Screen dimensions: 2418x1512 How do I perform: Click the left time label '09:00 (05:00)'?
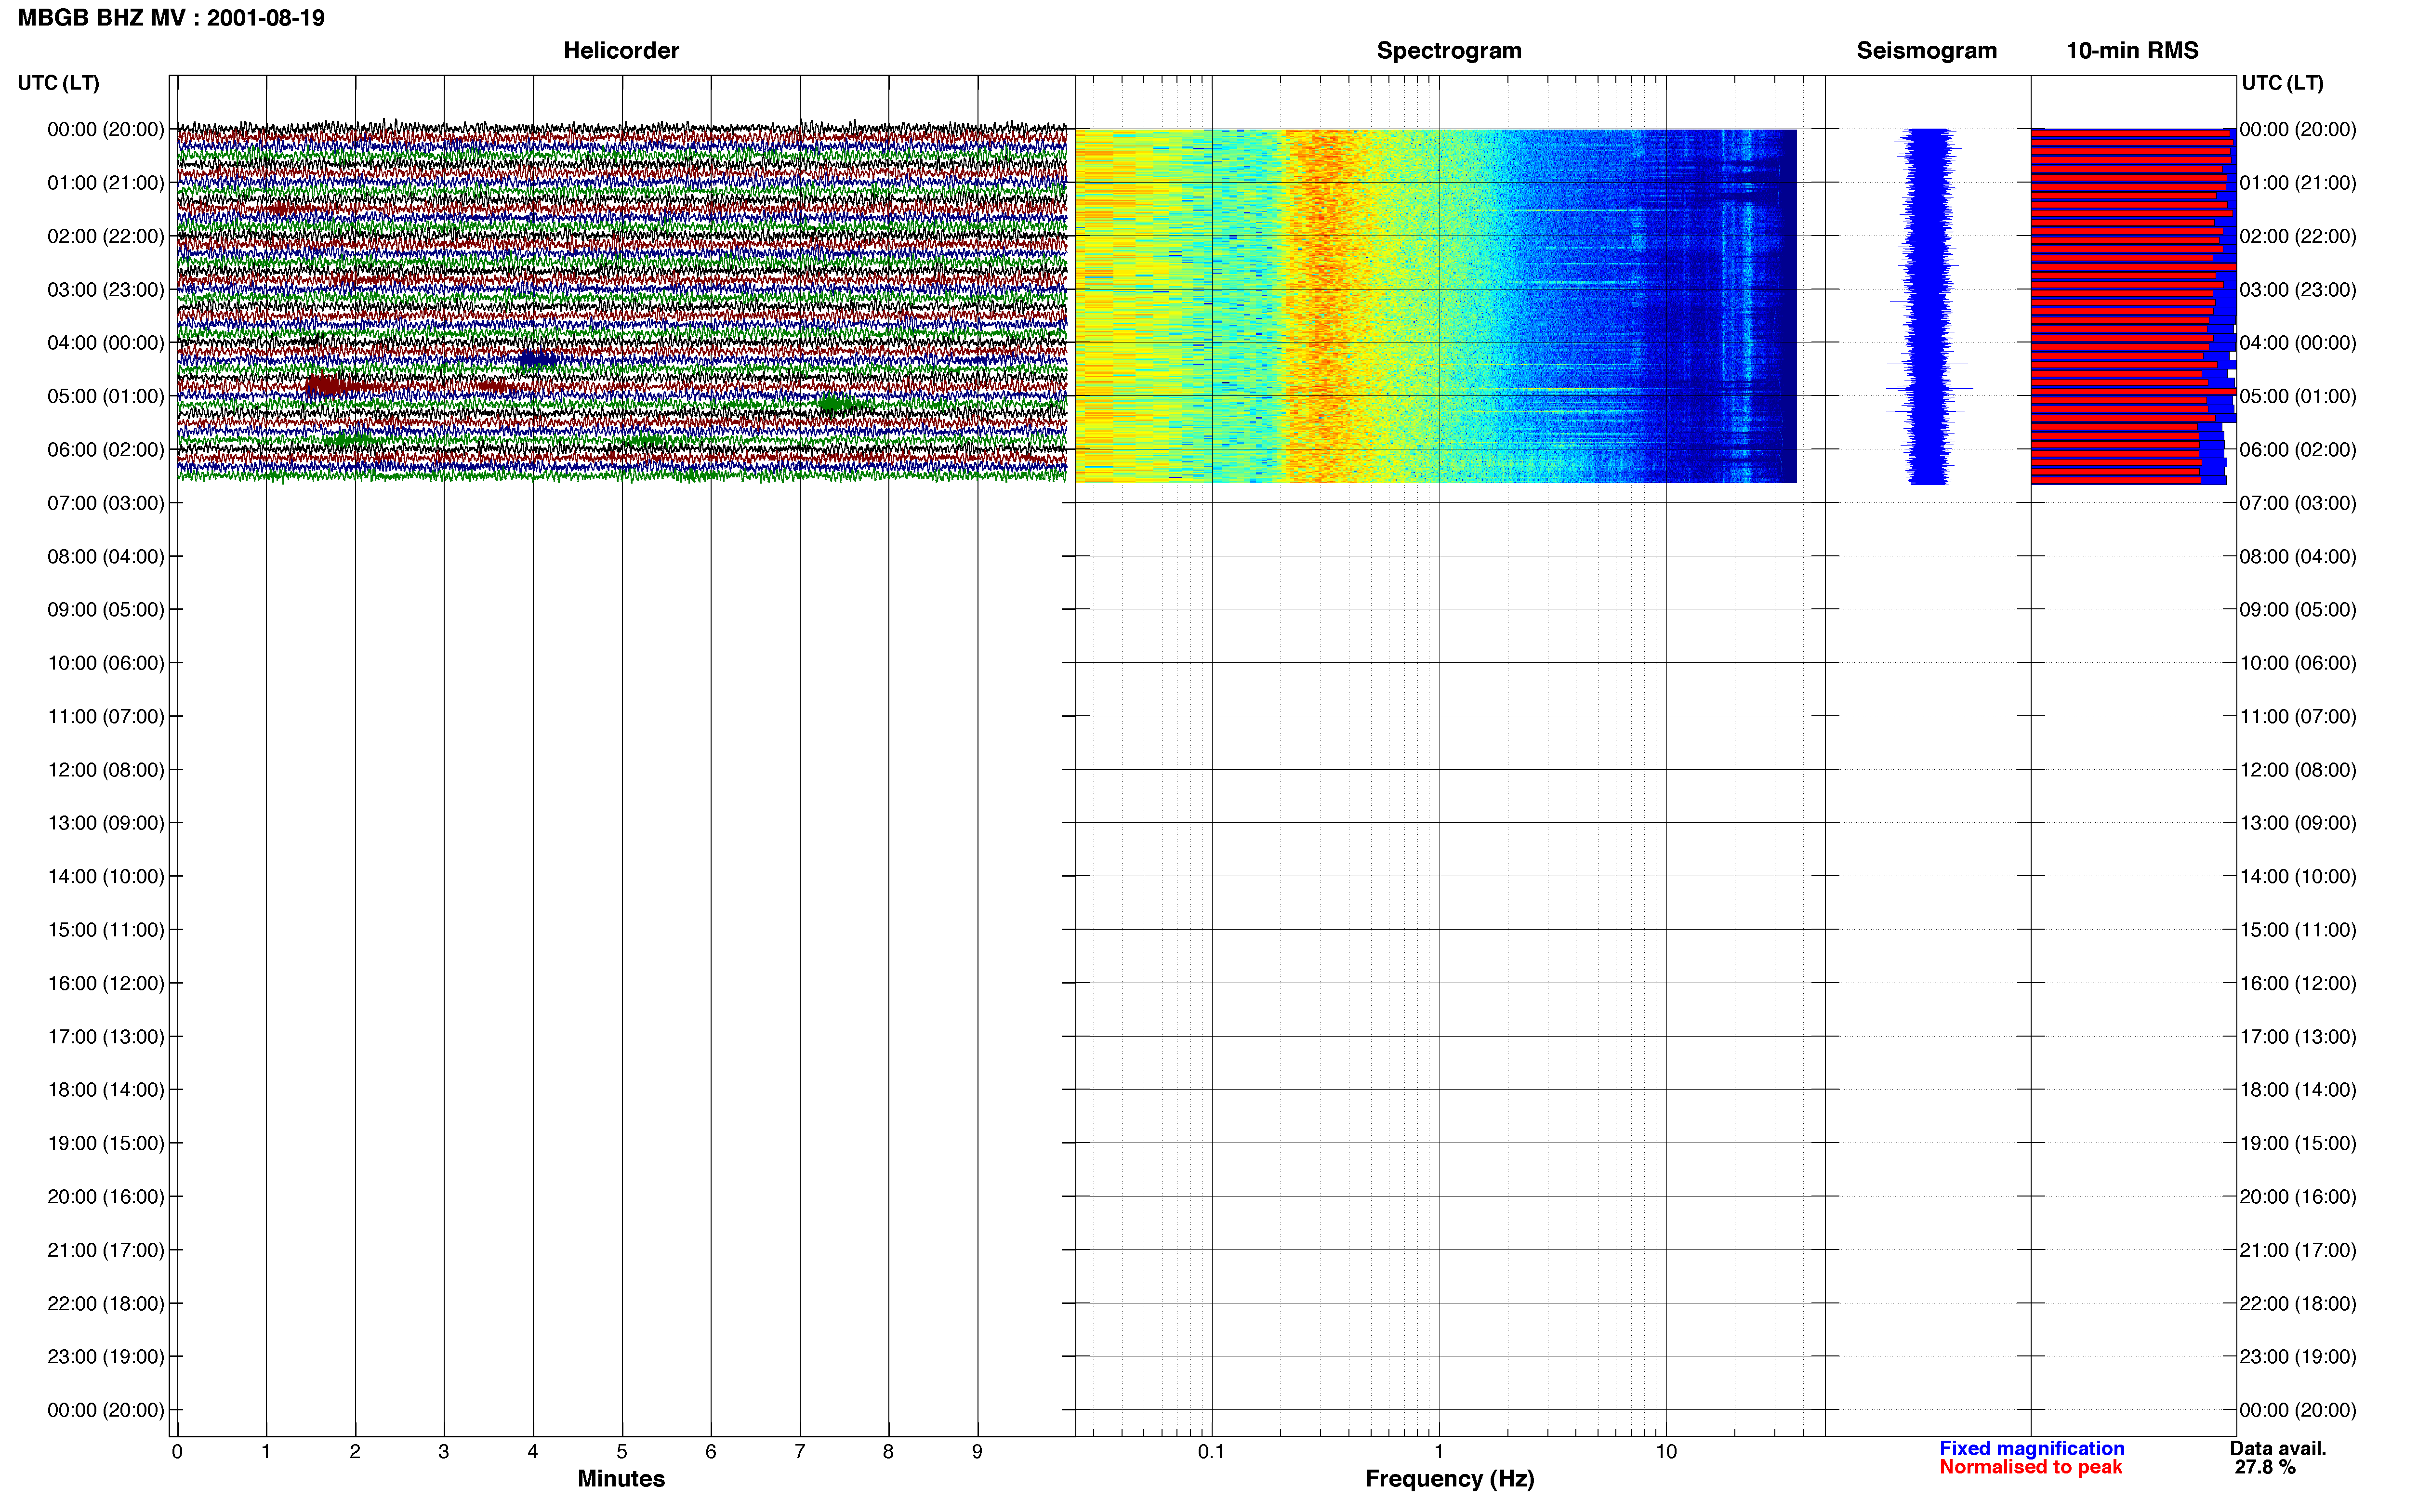coord(106,610)
